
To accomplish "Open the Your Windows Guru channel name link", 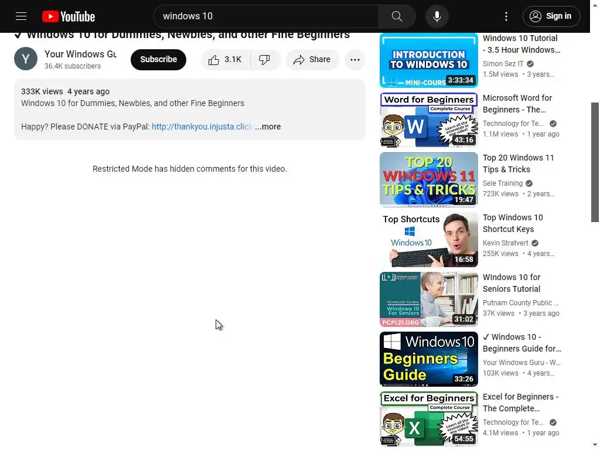I will pos(80,54).
